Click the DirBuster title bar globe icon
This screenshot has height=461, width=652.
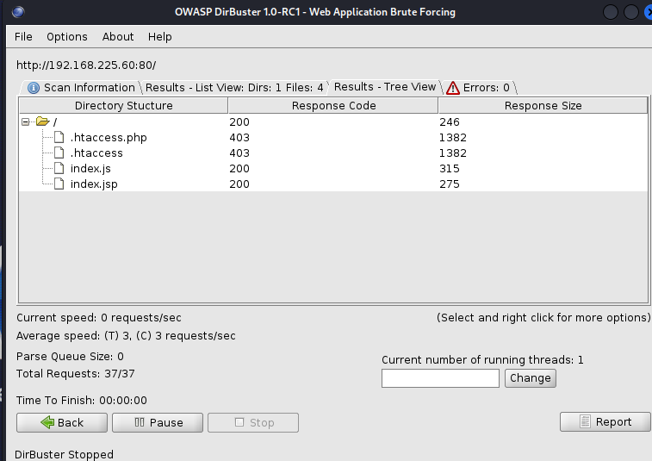pyautogui.click(x=18, y=12)
